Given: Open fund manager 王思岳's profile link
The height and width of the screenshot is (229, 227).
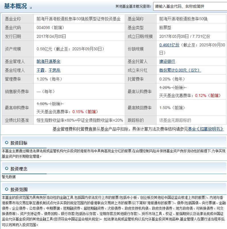Looking at the screenshot, I should tap(55, 70).
